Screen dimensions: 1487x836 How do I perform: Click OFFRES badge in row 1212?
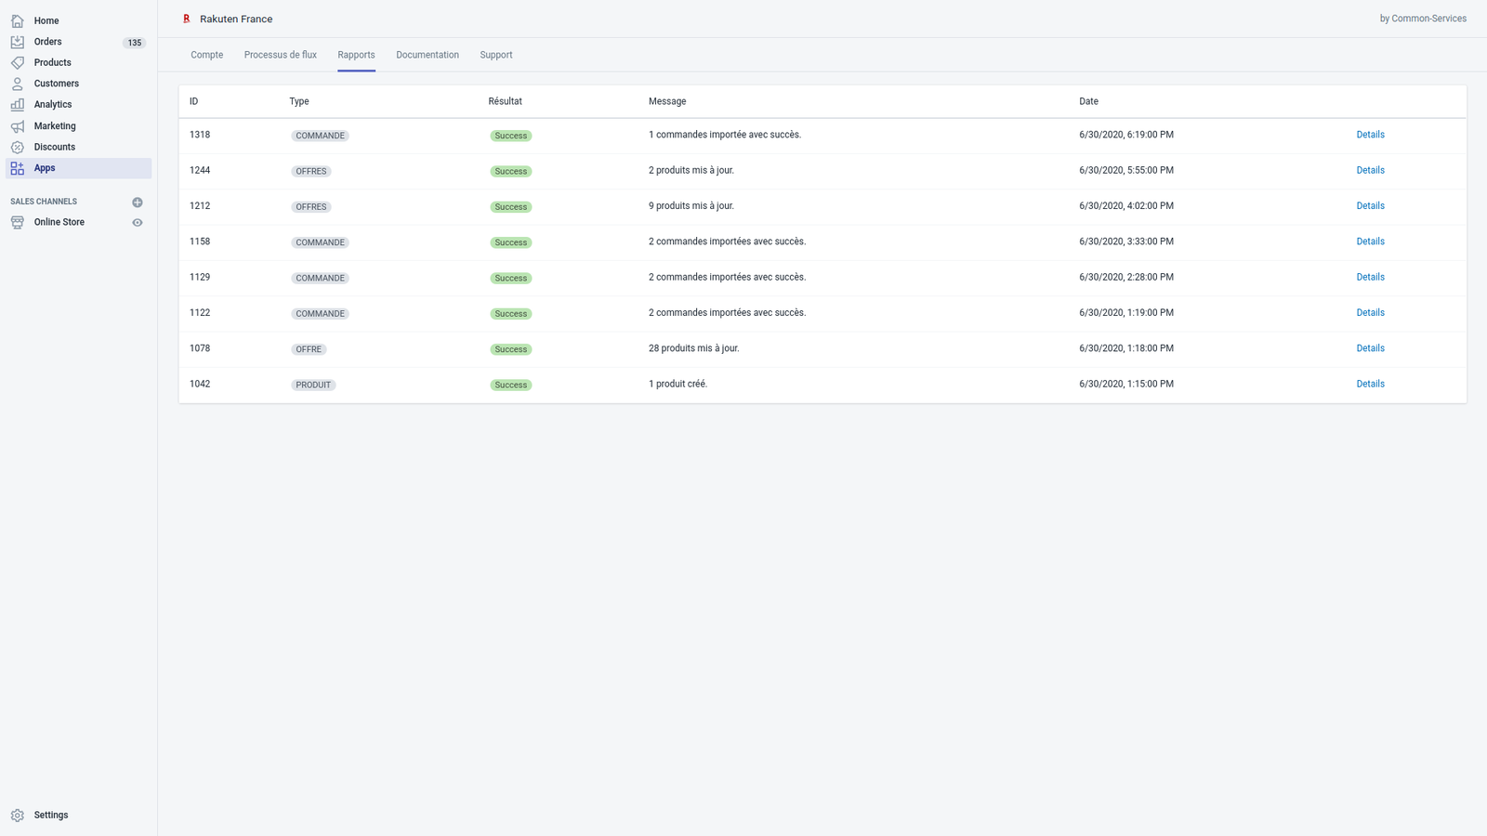click(311, 207)
